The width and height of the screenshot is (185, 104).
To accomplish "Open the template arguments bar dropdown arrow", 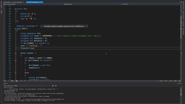I will click(85, 26).
